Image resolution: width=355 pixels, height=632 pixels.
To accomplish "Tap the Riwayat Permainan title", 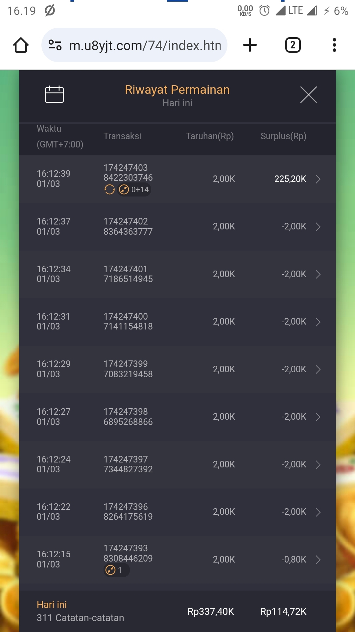I will point(177,90).
